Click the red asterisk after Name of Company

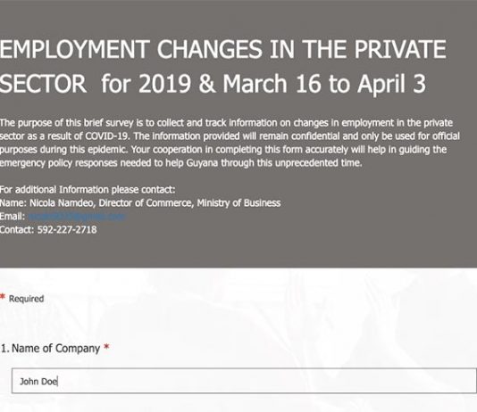(x=106, y=346)
